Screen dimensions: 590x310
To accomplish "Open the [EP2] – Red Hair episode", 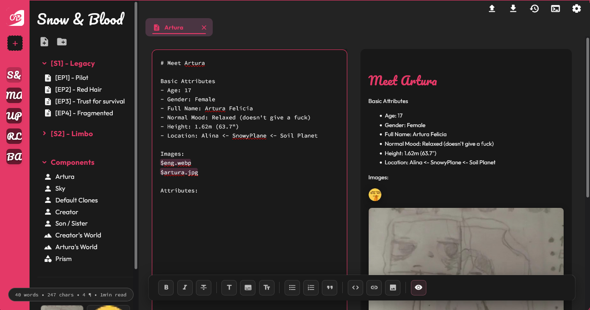I will point(79,89).
